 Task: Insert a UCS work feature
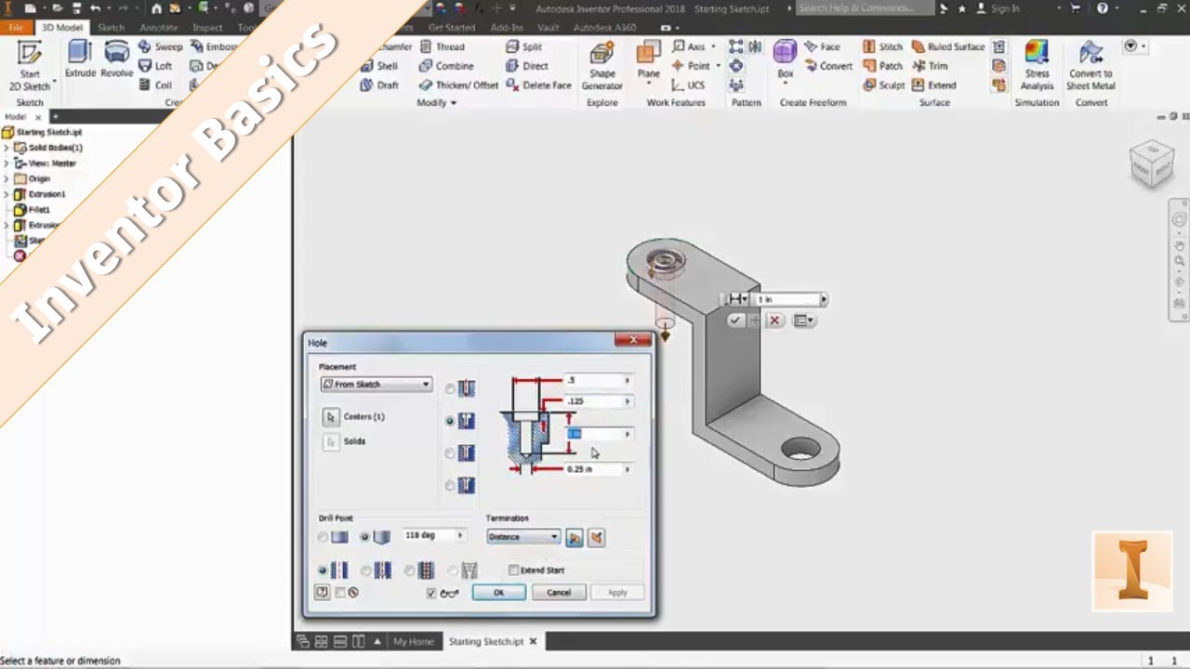[x=688, y=85]
